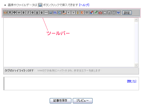Screen dimensions: 142x107
Task: Click the red TV toolbar icon
Action: pos(100,12)
